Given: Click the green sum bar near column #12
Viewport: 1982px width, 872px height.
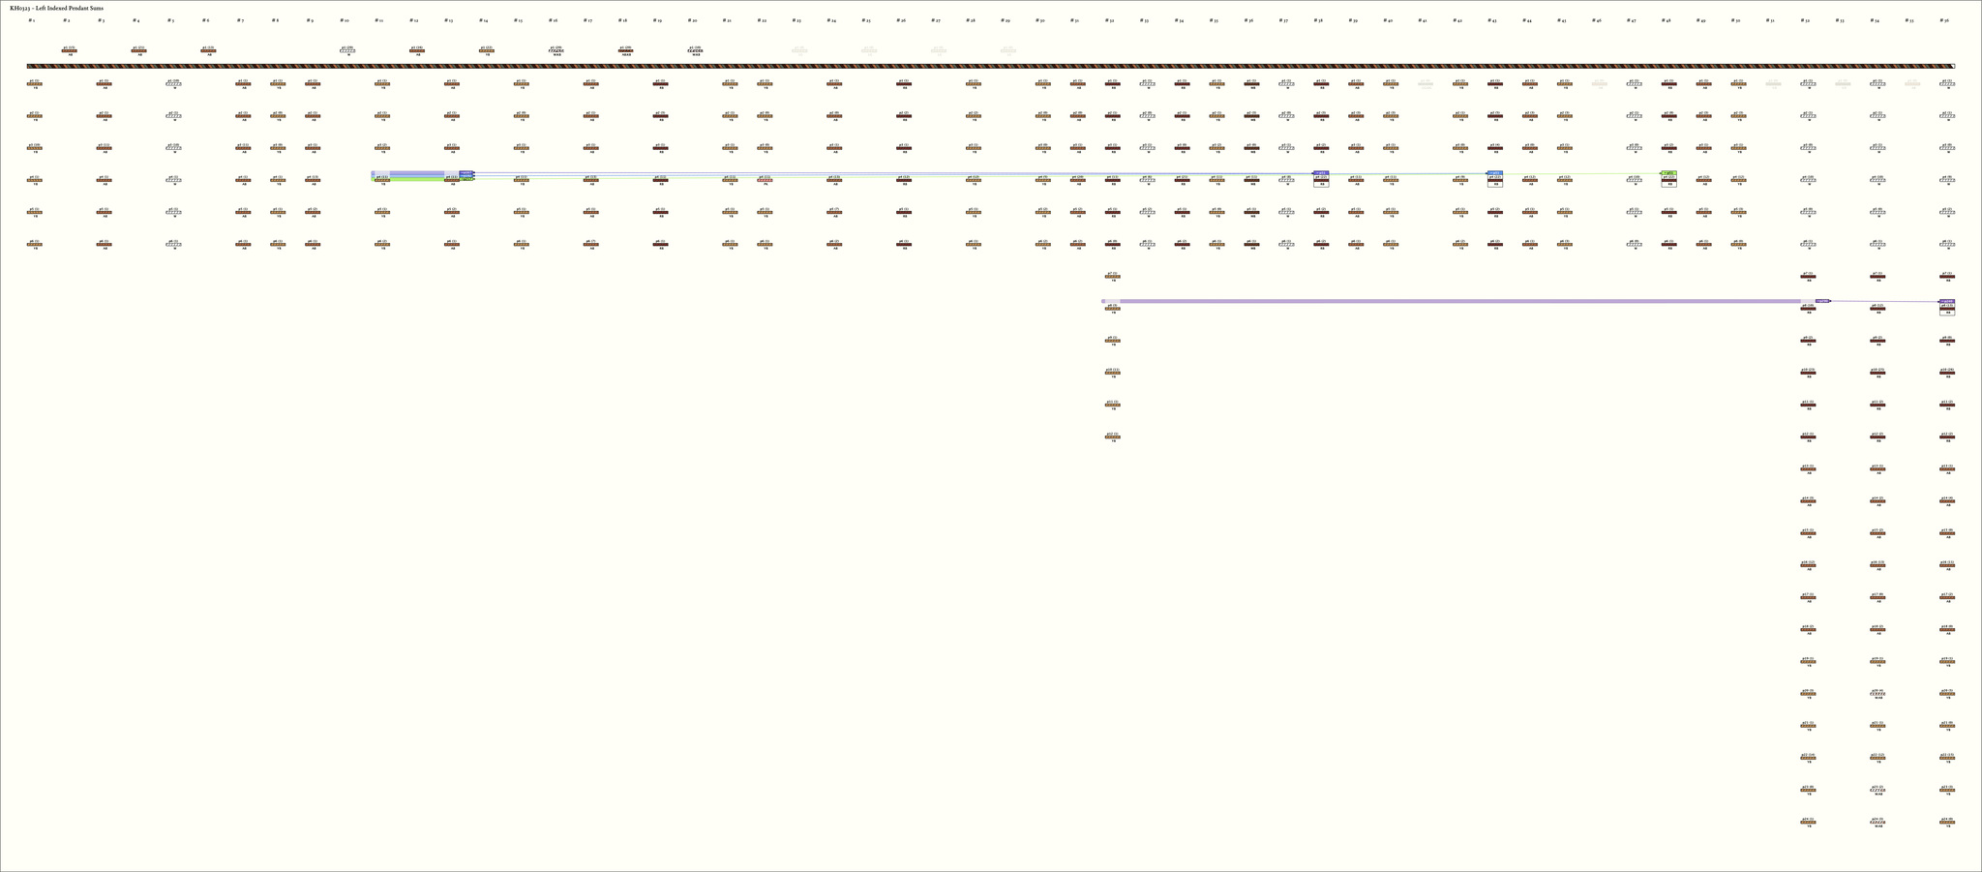Looking at the screenshot, I should [411, 180].
